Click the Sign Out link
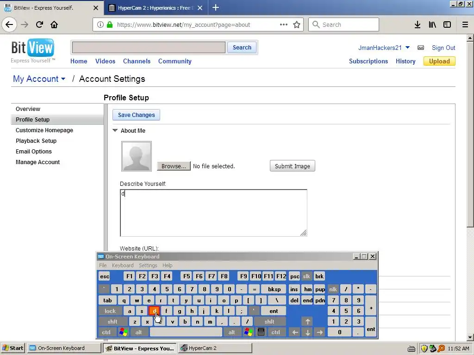 tap(443, 48)
